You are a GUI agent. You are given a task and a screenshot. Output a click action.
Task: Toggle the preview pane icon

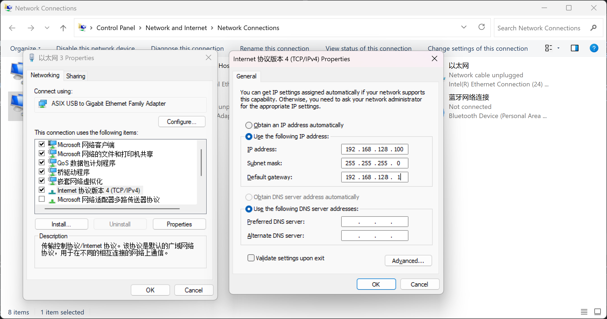click(575, 48)
